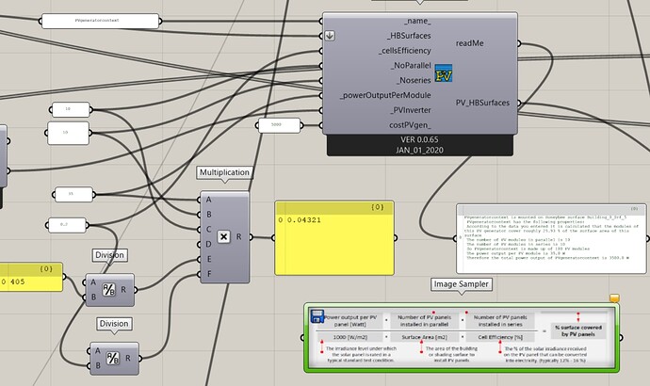Click '% surface covered by PV panels' in Image Sampler
This screenshot has height=386, width=650.
pos(578,330)
